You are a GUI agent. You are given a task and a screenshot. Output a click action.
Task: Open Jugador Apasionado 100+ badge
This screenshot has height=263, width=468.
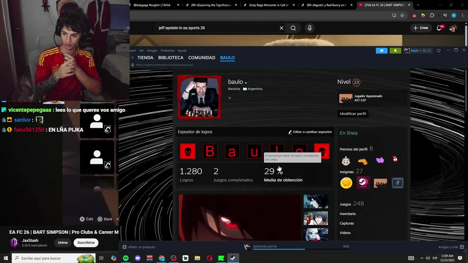(x=346, y=98)
